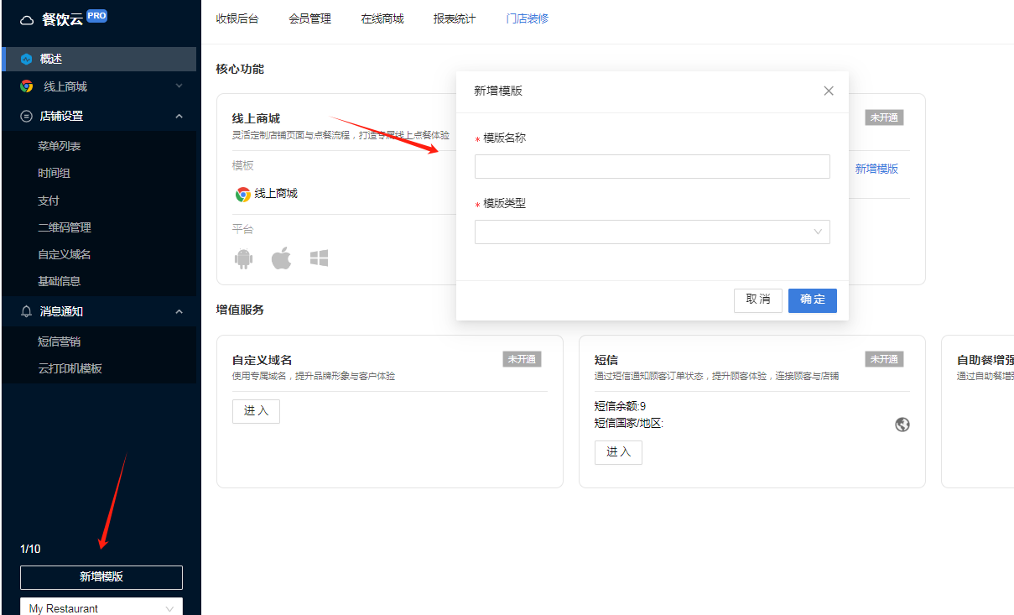Open 会员管理 tab
1014x615 pixels.
[309, 18]
